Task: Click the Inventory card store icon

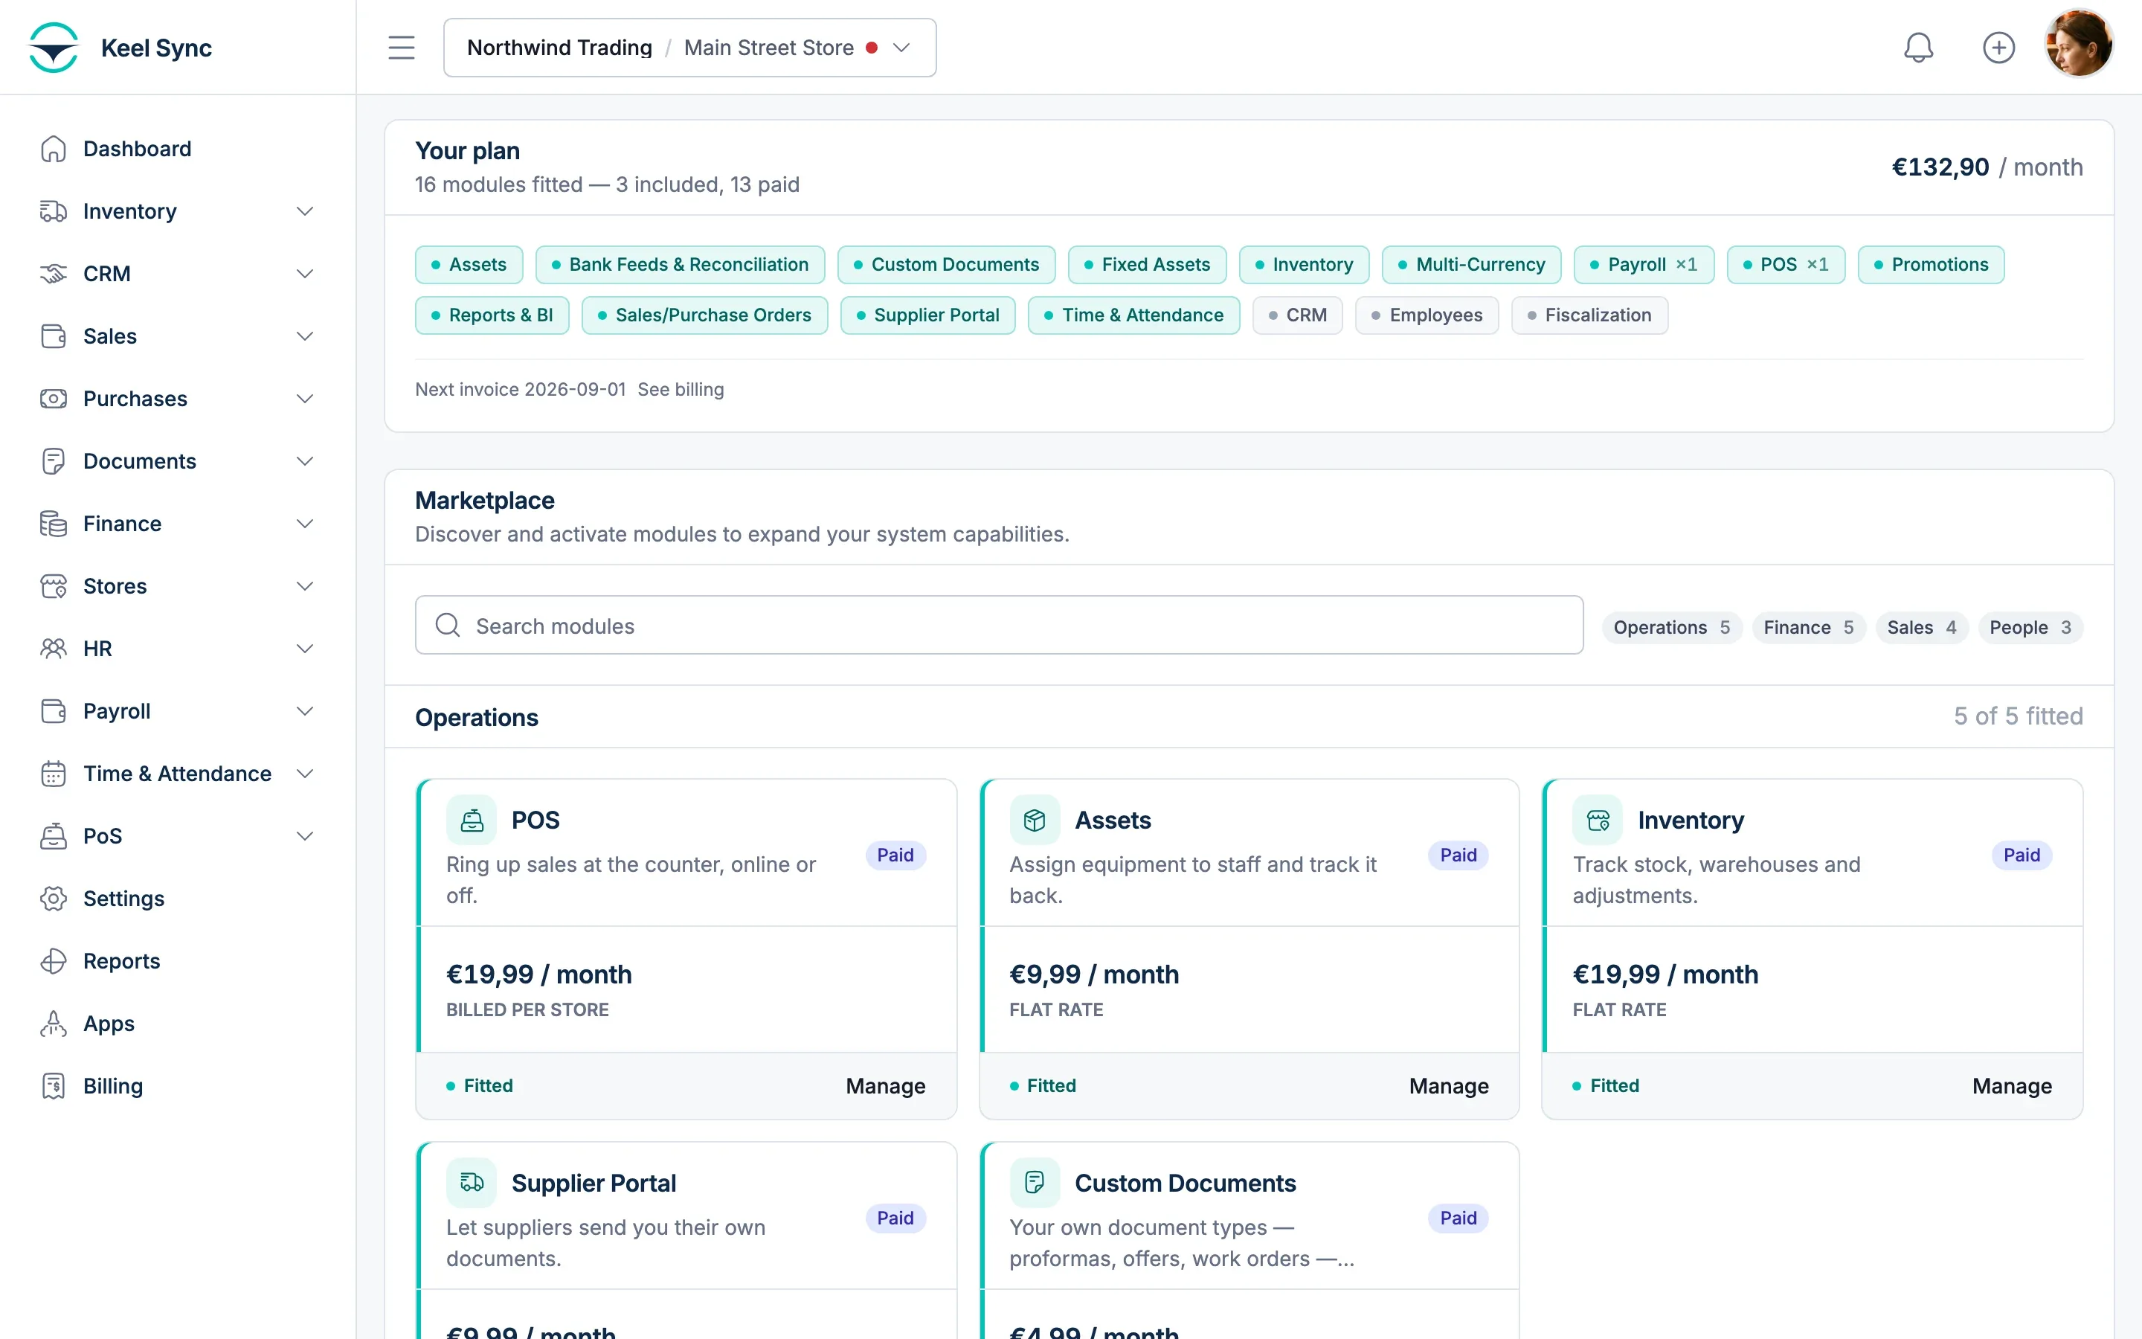Action: [1598, 820]
